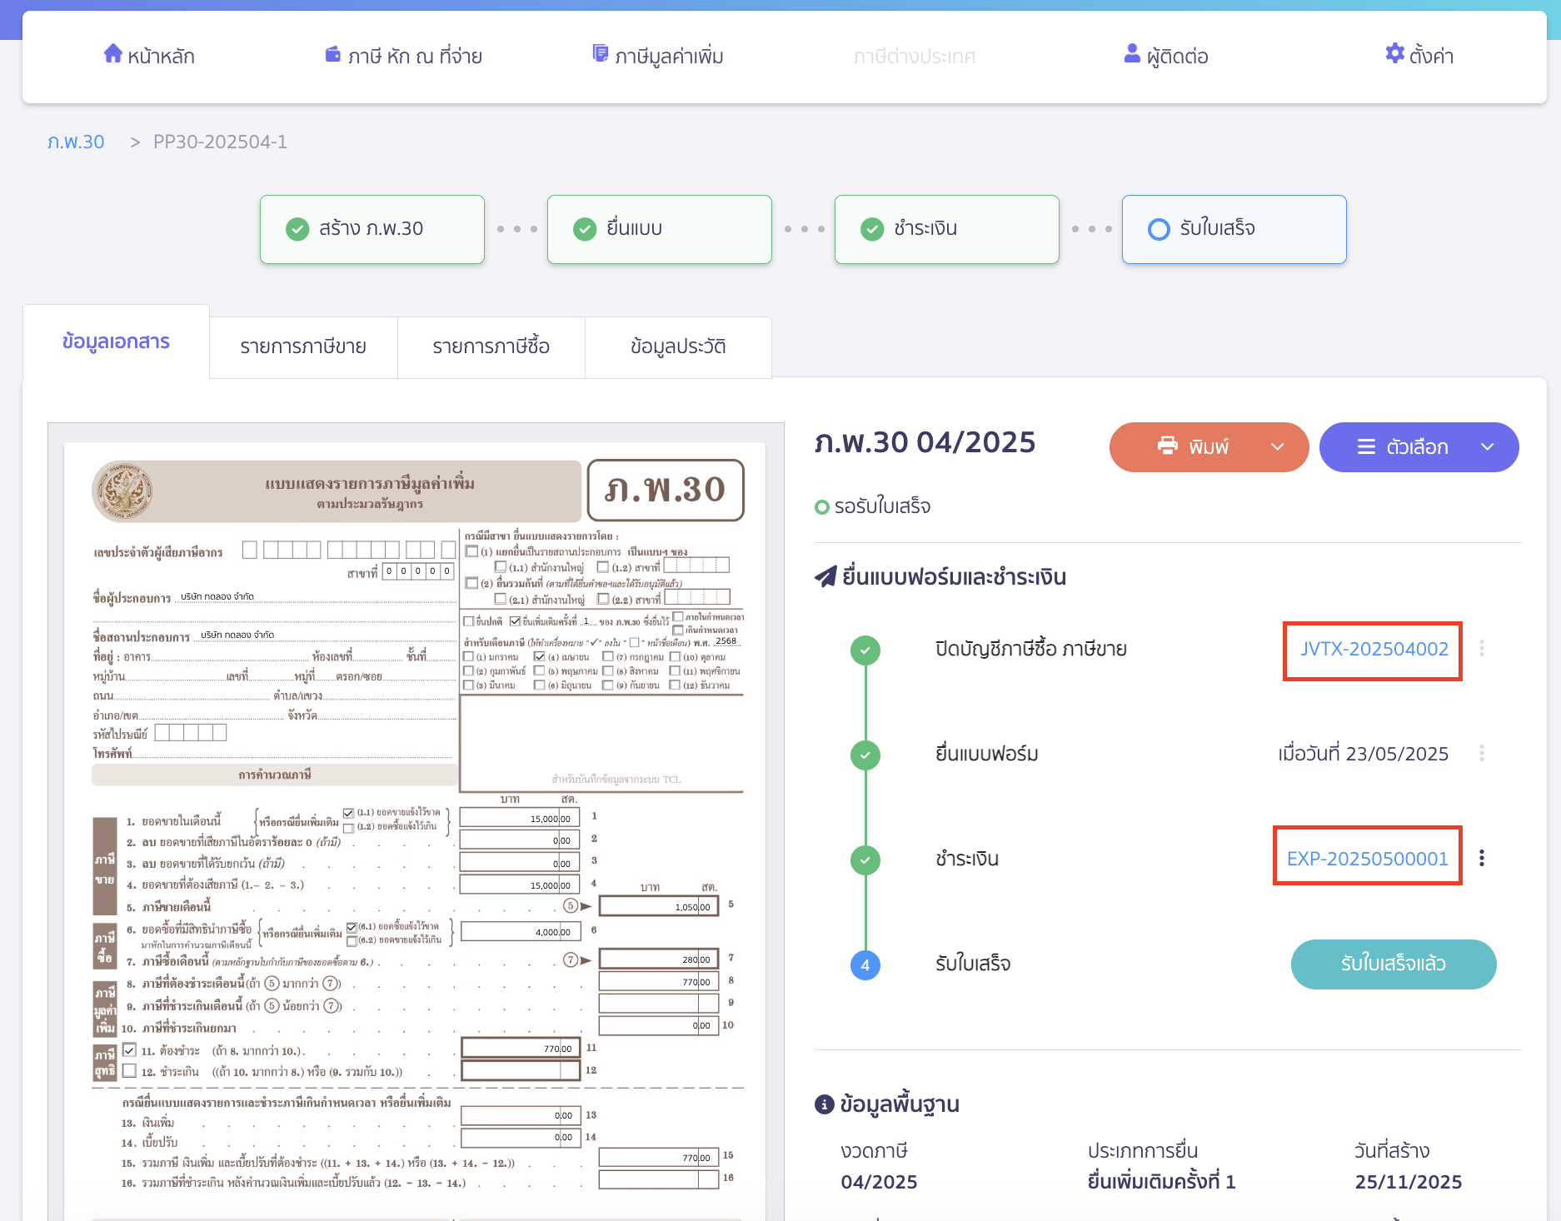Open three-dot menu beside JVTX-202504002
The width and height of the screenshot is (1561, 1221).
pos(1481,648)
